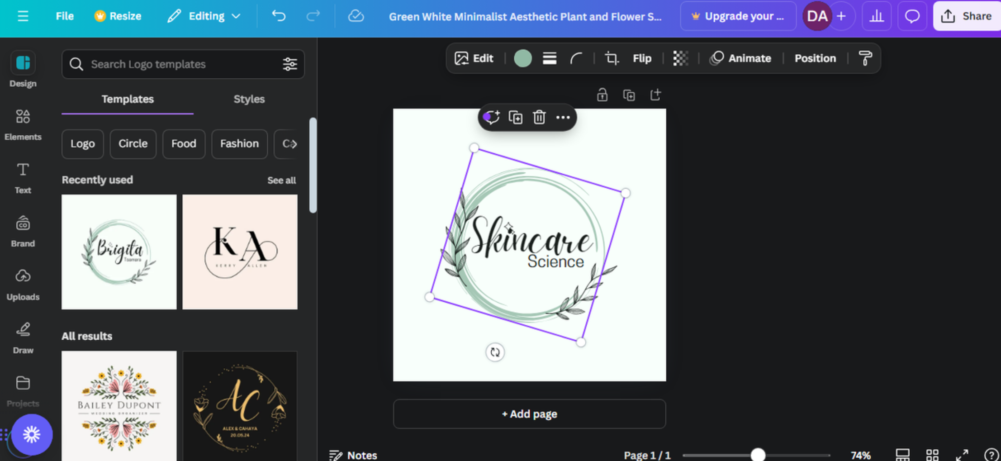Click the Brigita template thumbnail
Screen dimensions: 1001x461
pyautogui.click(x=119, y=252)
